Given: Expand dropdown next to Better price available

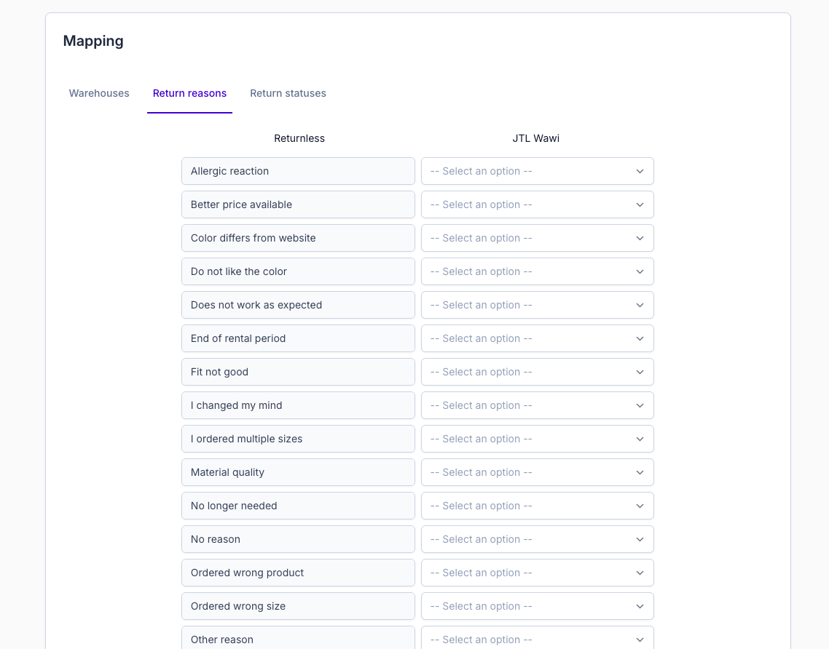Looking at the screenshot, I should coord(537,204).
